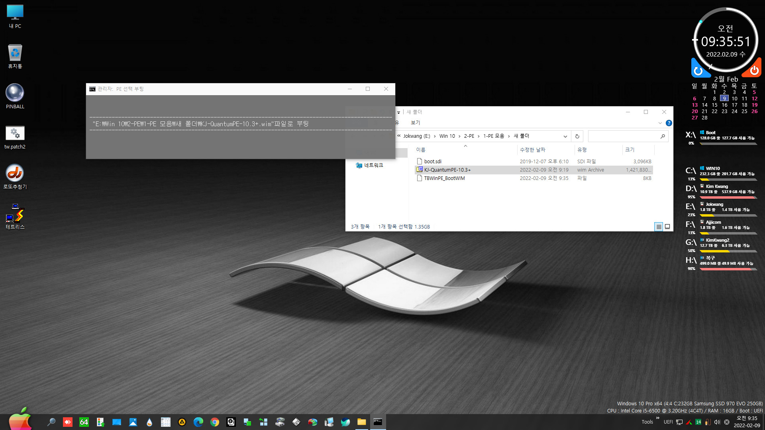Switch Explorer to large icons view
The width and height of the screenshot is (765, 430).
[667, 227]
